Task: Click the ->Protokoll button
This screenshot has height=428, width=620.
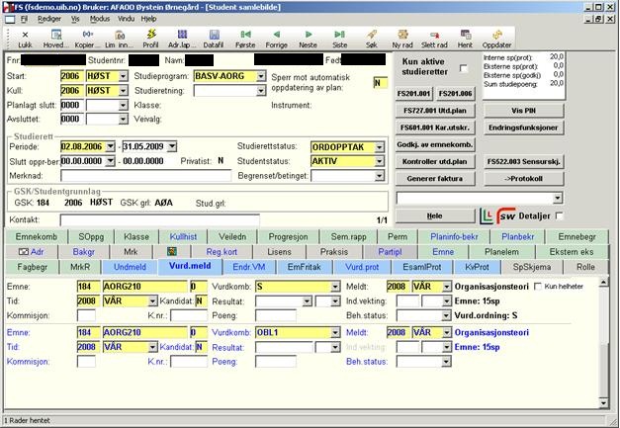Action: click(523, 179)
